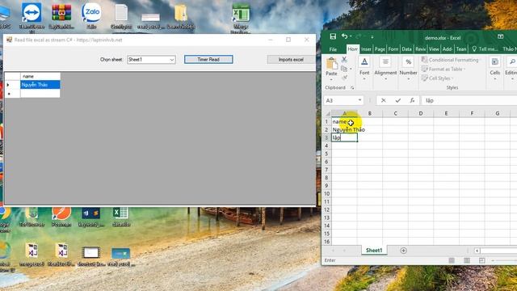Click the Tell me search box
517x291 pixels.
point(485,49)
